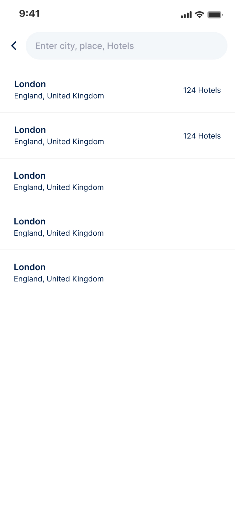Tap the Wi-Fi status icon
The width and height of the screenshot is (235, 509).
pyautogui.click(x=199, y=14)
